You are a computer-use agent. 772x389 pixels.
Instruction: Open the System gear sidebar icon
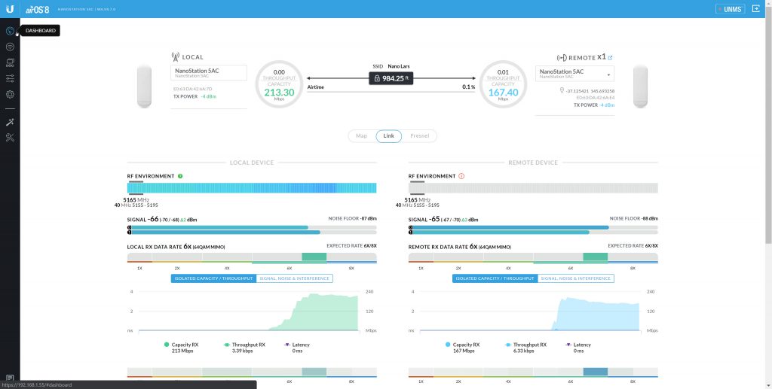click(x=10, y=94)
